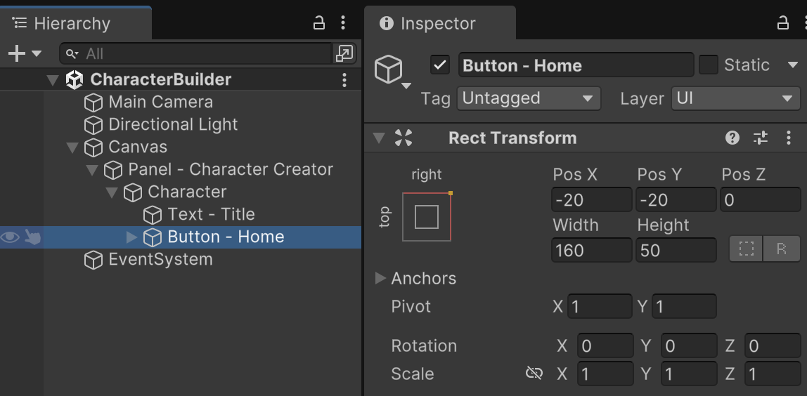Image resolution: width=807 pixels, height=396 pixels.
Task: Click the Blueprint mode button
Action: coord(746,249)
